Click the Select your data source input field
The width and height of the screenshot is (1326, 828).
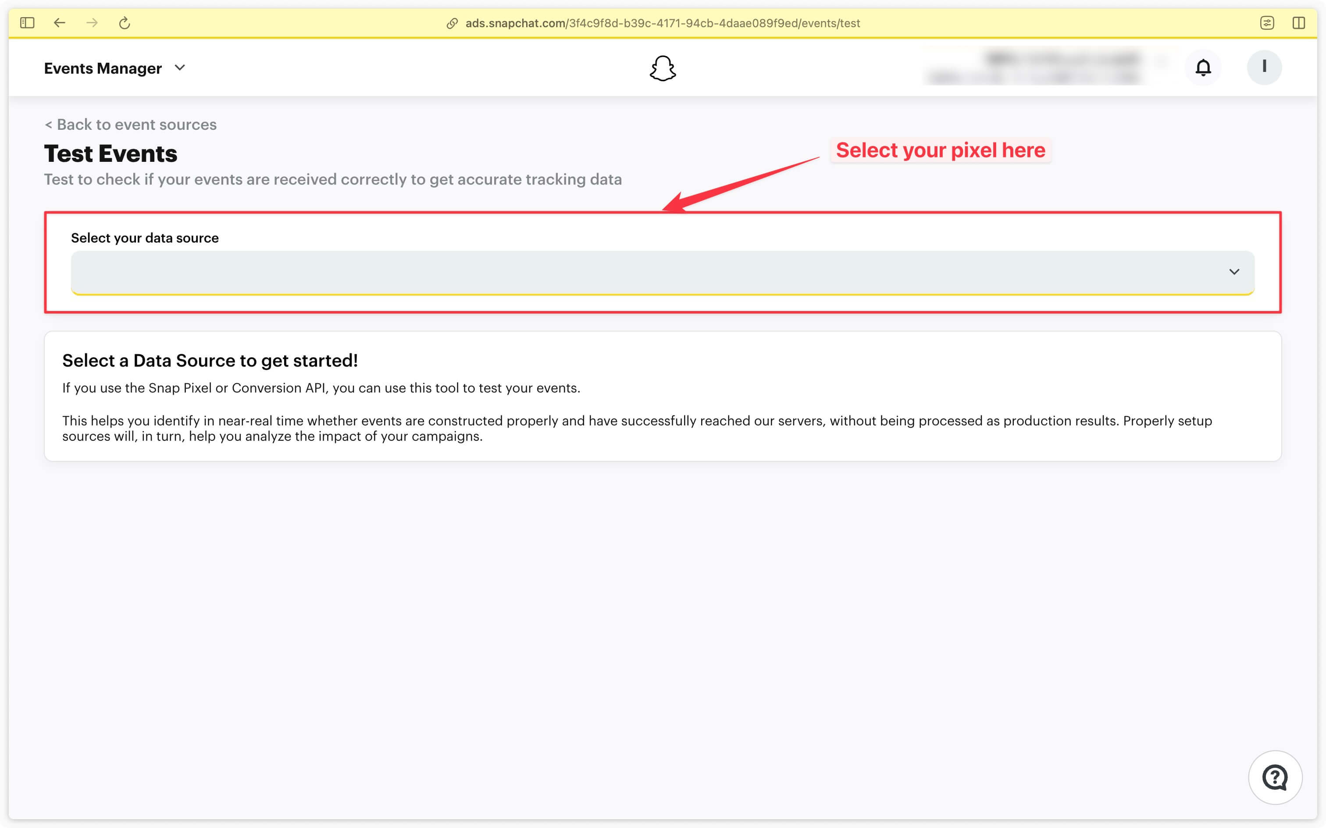(x=662, y=272)
